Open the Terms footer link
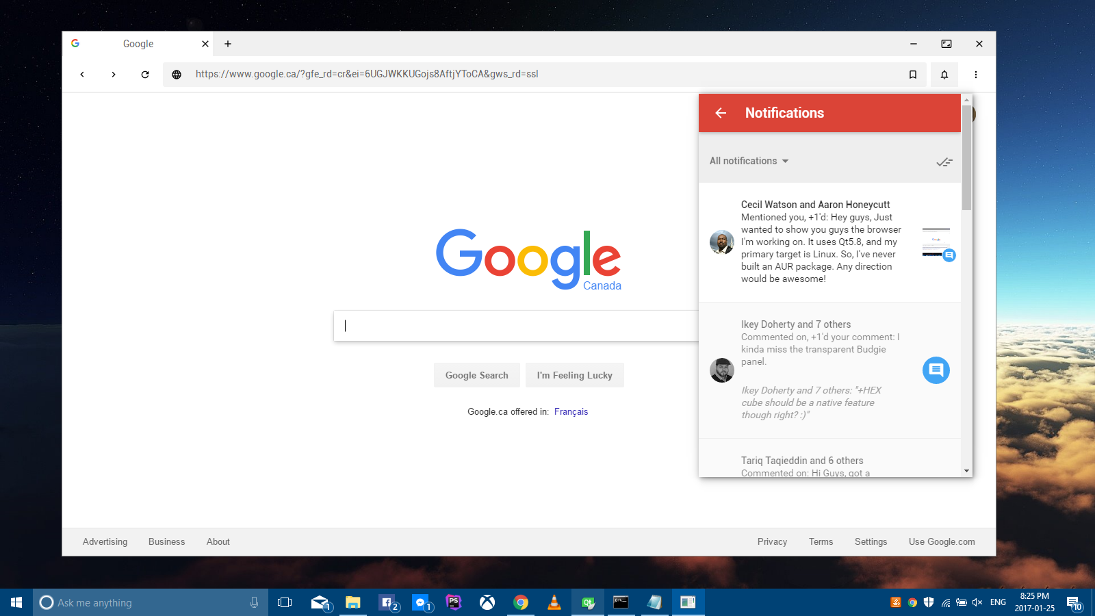 click(x=821, y=541)
